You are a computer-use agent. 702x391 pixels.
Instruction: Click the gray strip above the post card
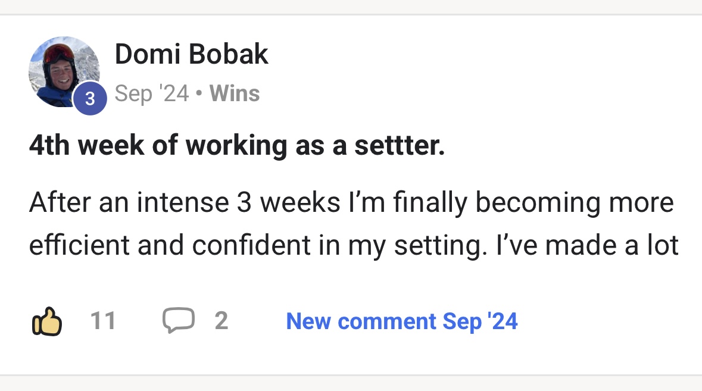coord(351,6)
